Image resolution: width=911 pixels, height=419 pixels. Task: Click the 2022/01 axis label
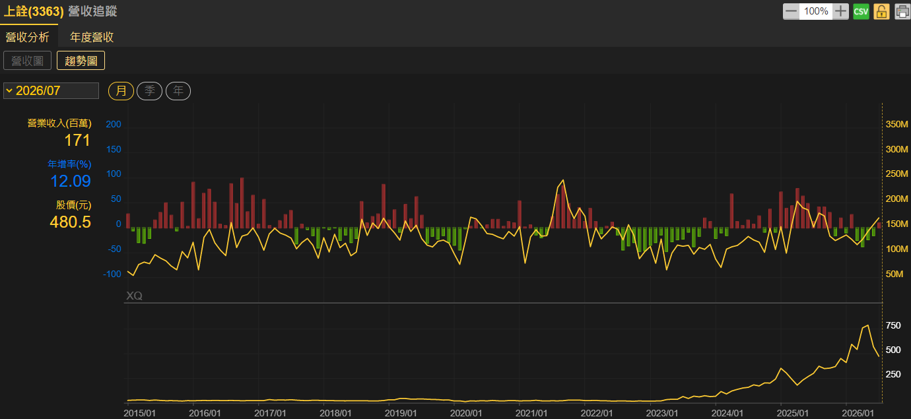point(597,412)
